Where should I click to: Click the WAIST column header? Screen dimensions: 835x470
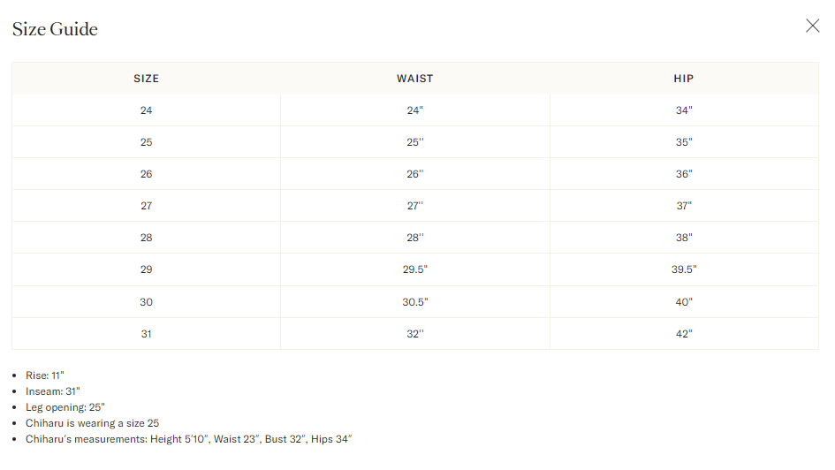(415, 79)
